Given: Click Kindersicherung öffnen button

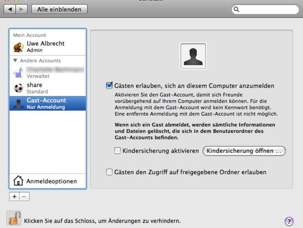Looking at the screenshot, I should 244,151.
